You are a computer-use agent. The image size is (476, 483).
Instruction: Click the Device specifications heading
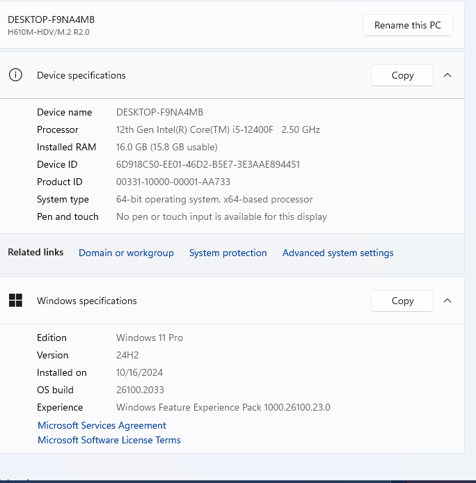coord(81,75)
